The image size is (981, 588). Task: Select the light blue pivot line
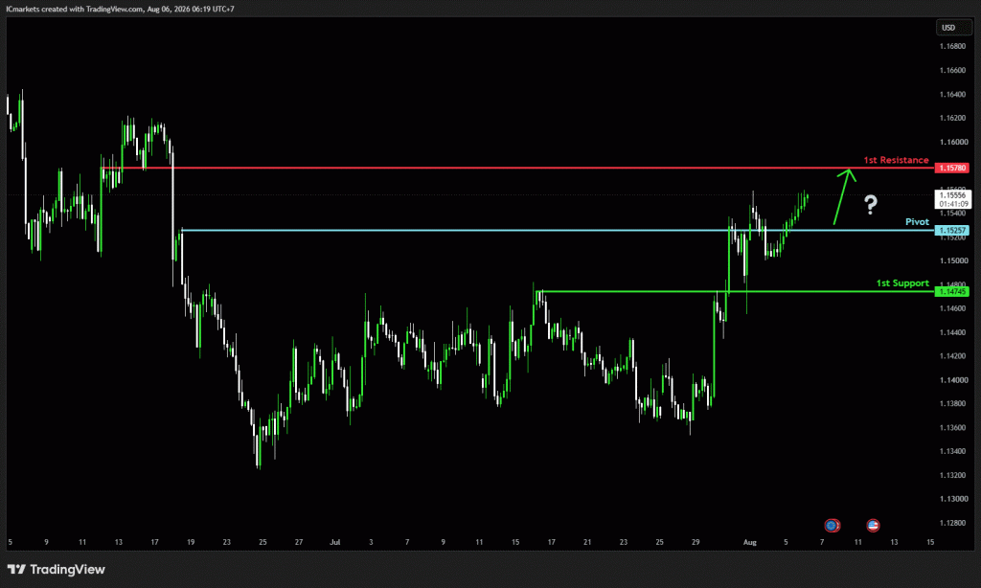coord(557,230)
